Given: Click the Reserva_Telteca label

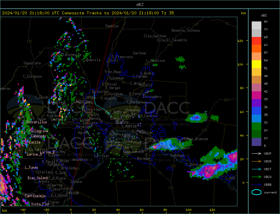Looking at the screenshot, I should pos(185,30).
